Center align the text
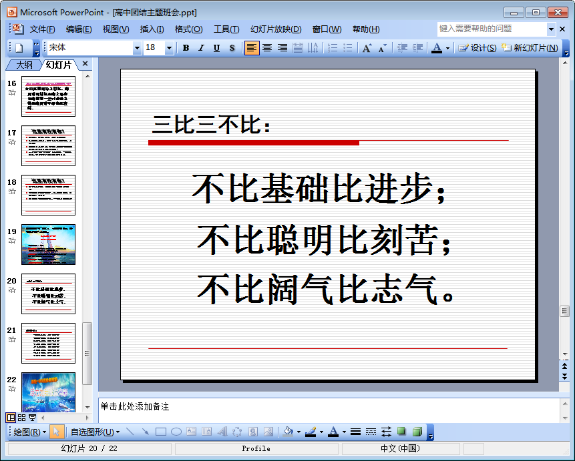 (x=267, y=48)
